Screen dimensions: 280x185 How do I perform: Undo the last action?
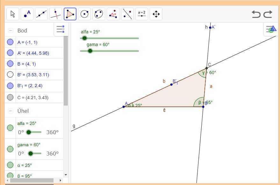click(x=256, y=14)
